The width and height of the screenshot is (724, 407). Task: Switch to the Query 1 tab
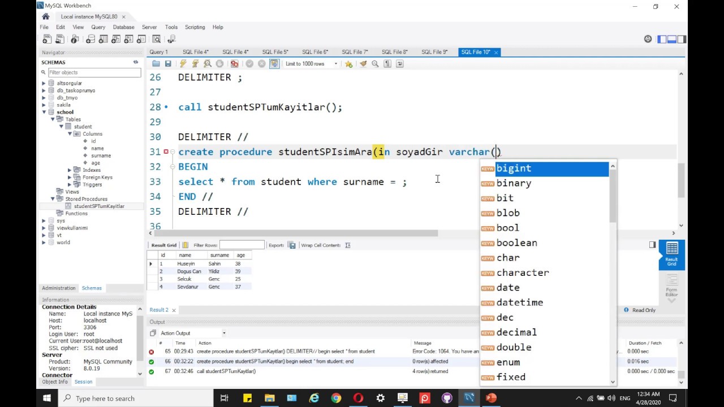pyautogui.click(x=158, y=52)
